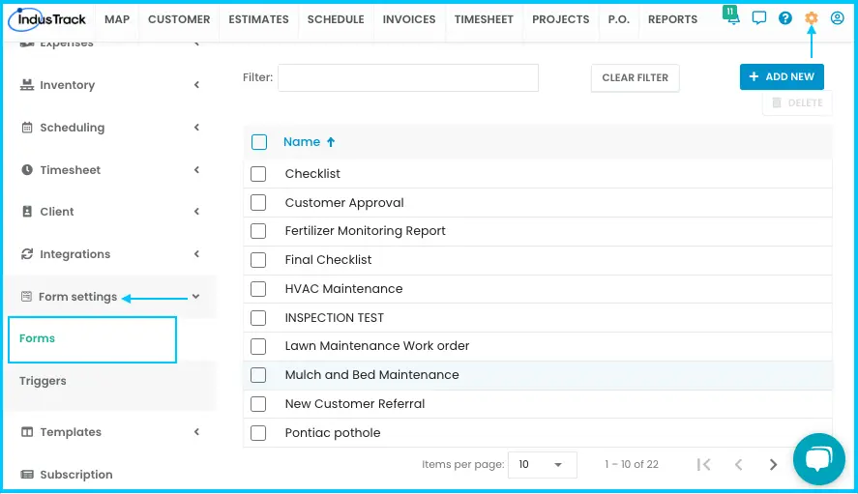Click the CLEAR FILTER button

pos(635,77)
